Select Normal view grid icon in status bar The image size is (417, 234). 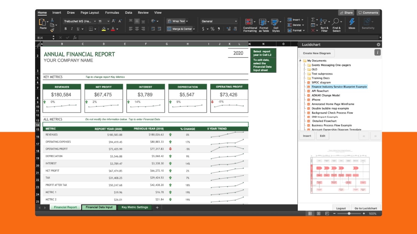(x=310, y=214)
